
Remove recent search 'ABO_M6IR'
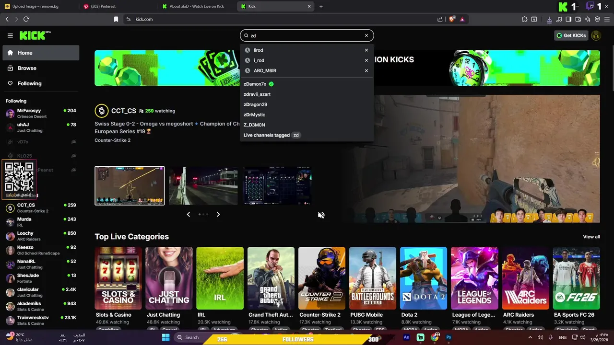click(x=366, y=71)
